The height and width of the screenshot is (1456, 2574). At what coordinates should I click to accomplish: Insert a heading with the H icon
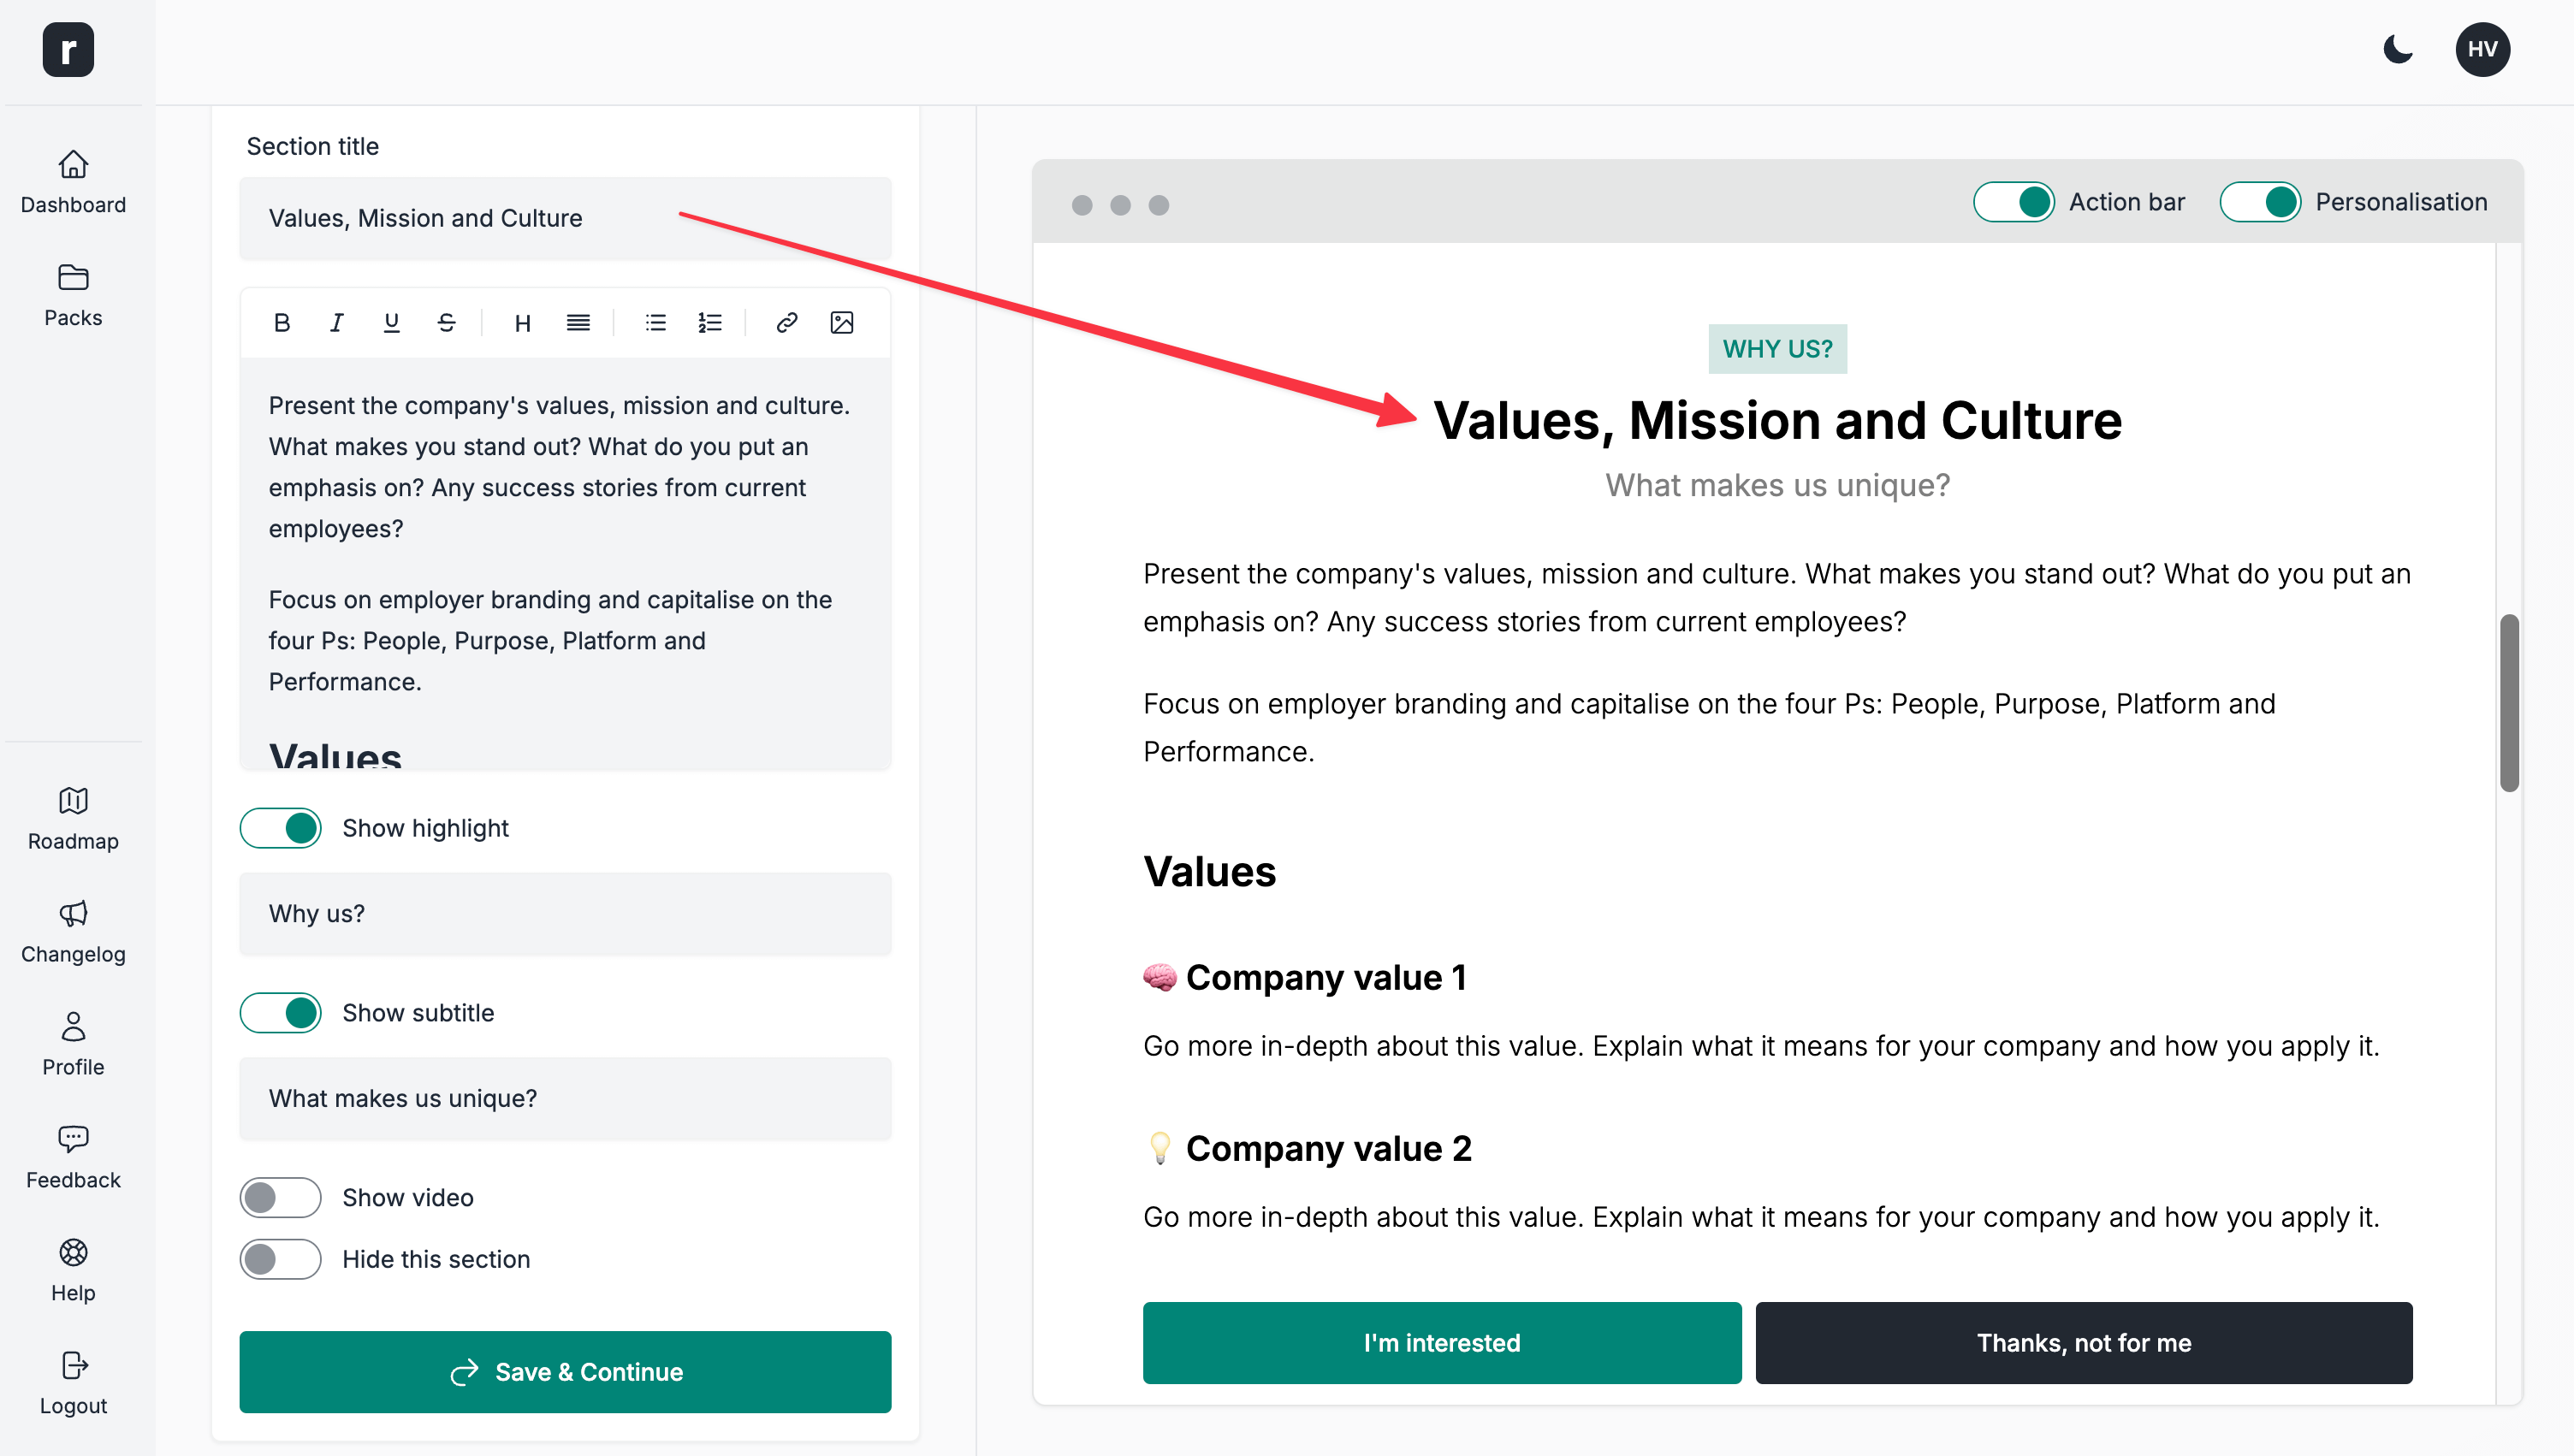522,322
